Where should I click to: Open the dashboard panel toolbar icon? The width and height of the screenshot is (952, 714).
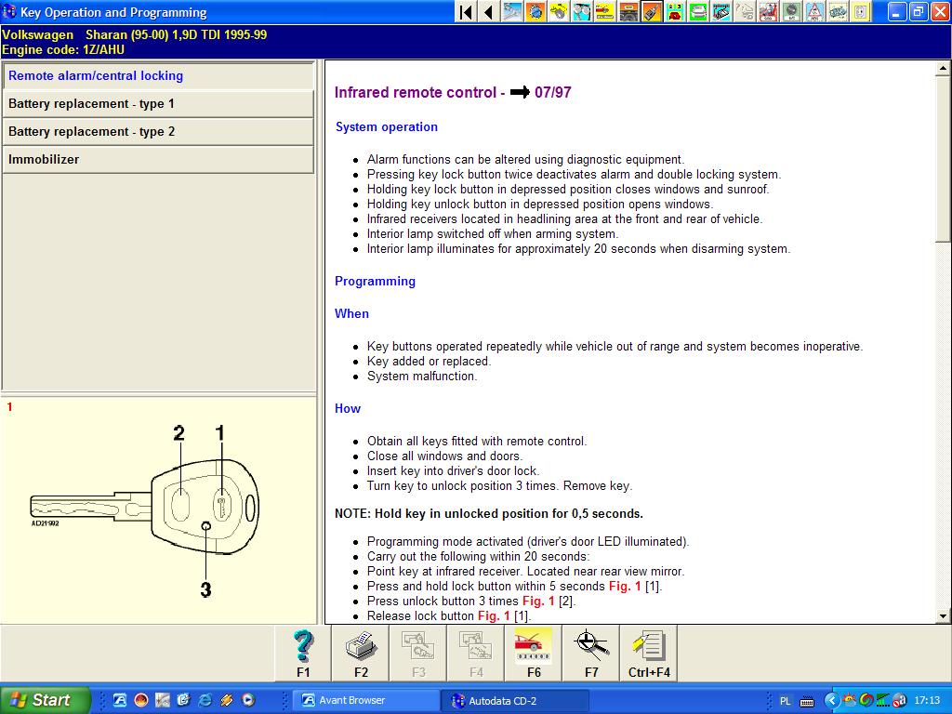pos(628,12)
